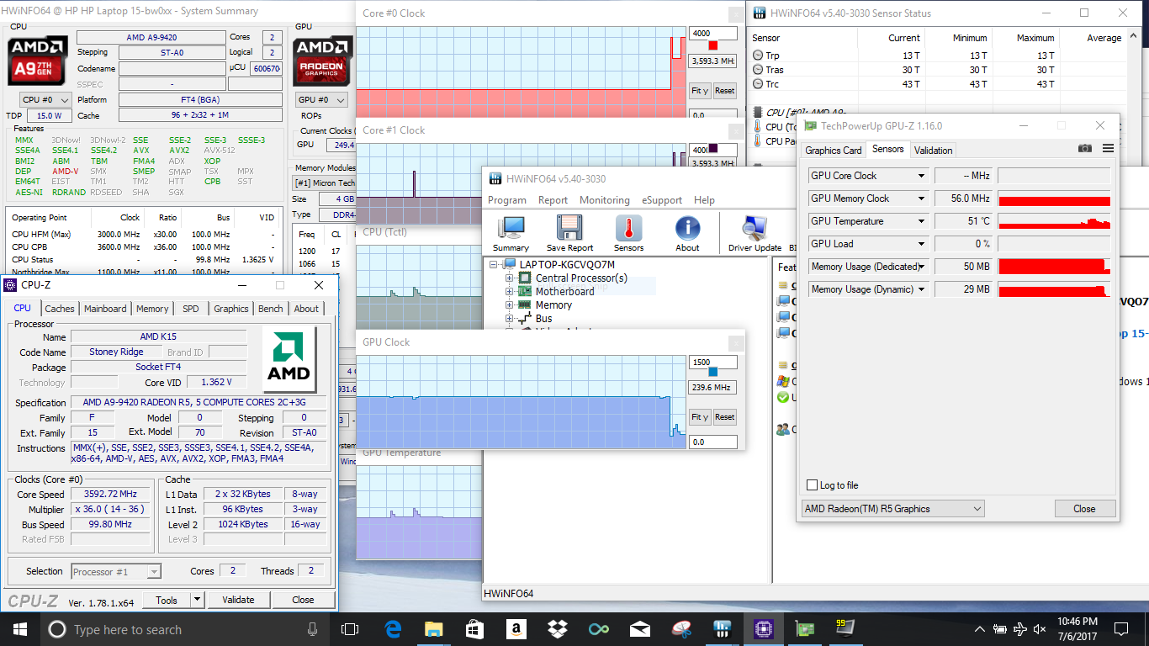Click the red color swatch in Core #0 Clock
1149x646 pixels.
714,45
